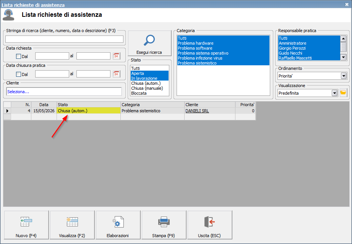Click into the Stringa di ricerca field
The image size is (352, 244).
65,39
